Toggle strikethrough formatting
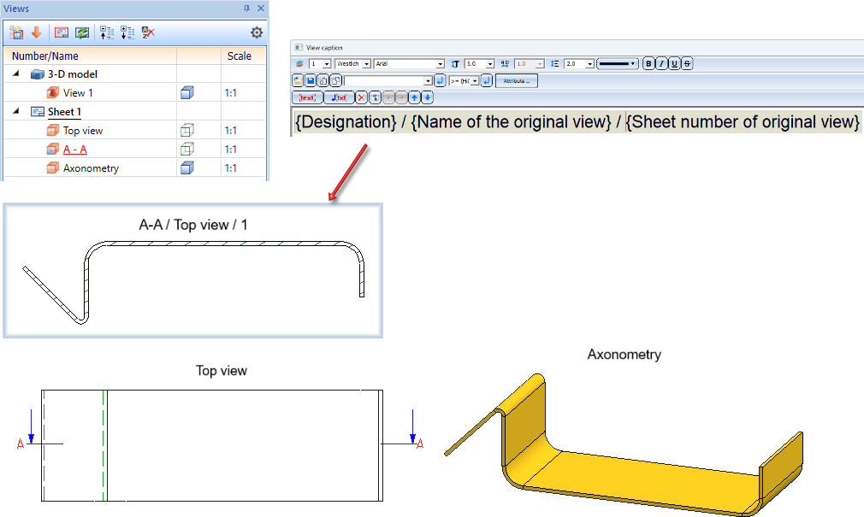This screenshot has width=864, height=517. 687,64
